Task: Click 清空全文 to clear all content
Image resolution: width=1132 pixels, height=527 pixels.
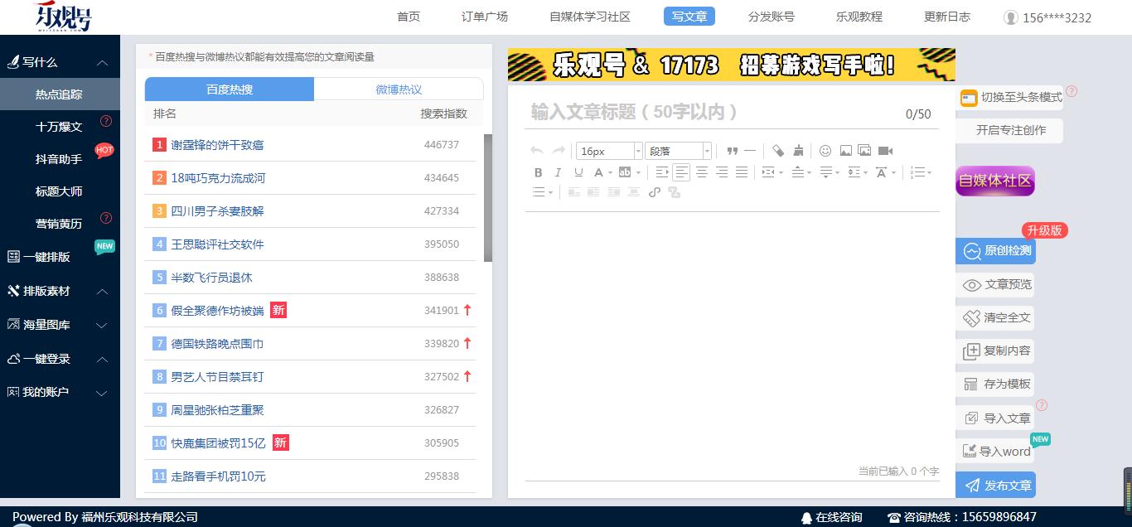Action: coord(1001,317)
